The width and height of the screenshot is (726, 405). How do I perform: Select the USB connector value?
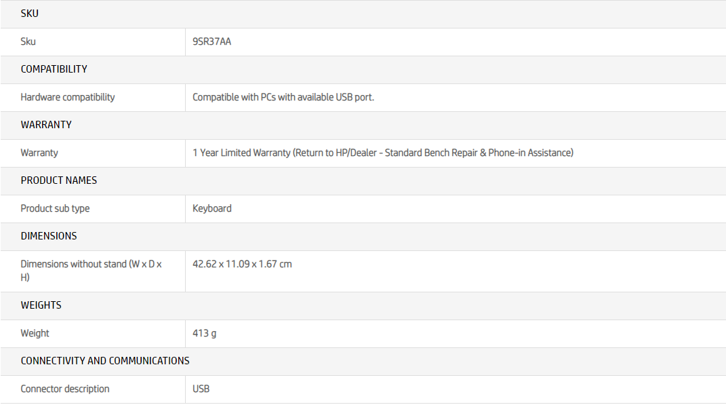[201, 389]
